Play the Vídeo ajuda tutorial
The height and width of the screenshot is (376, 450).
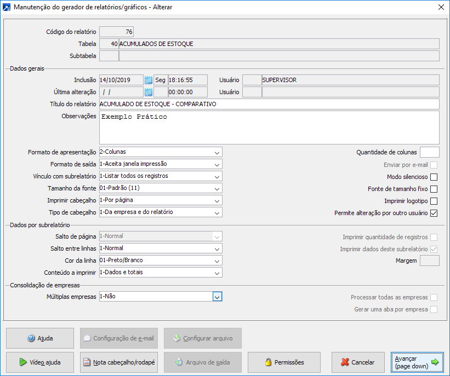pos(39,362)
